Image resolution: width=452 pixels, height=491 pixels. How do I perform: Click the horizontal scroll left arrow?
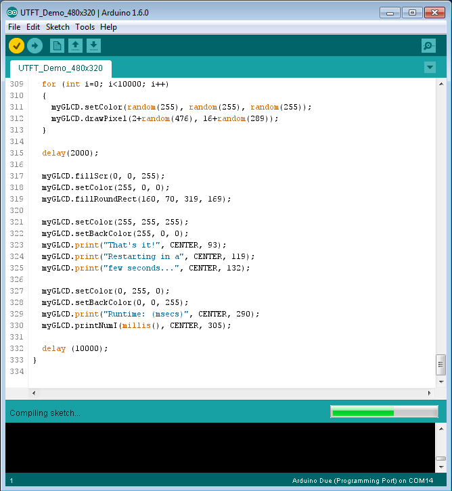(x=34, y=393)
